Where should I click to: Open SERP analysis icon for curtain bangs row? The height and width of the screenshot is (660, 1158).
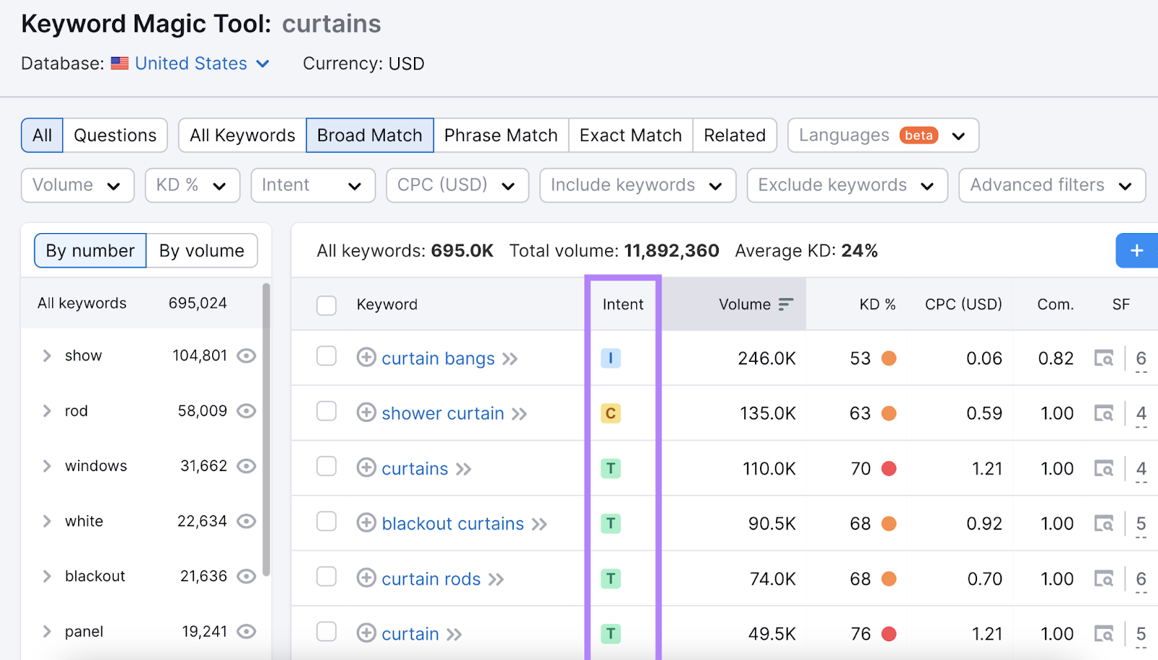coord(1104,357)
